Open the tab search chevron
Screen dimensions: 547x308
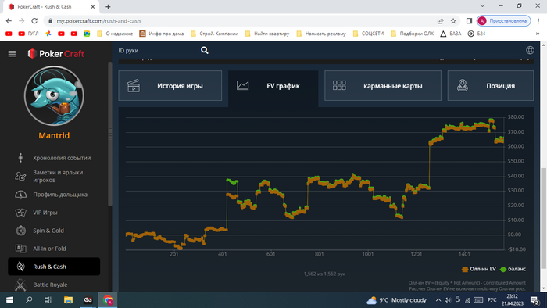pos(482,6)
